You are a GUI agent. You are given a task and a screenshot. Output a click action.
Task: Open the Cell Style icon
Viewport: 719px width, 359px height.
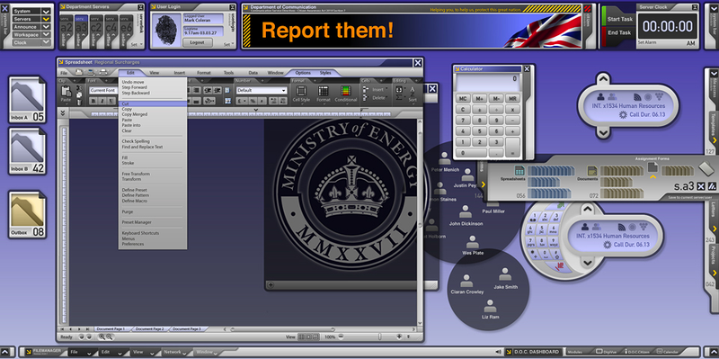(x=301, y=94)
